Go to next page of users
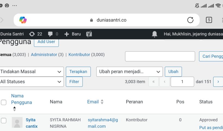The height and width of the screenshot is (131, 223). pyautogui.click(x=218, y=82)
